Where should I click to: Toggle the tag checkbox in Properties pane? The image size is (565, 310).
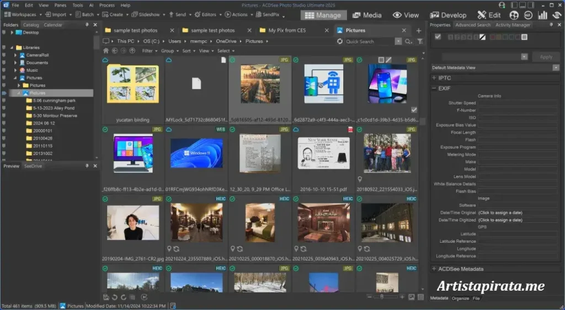(x=438, y=37)
